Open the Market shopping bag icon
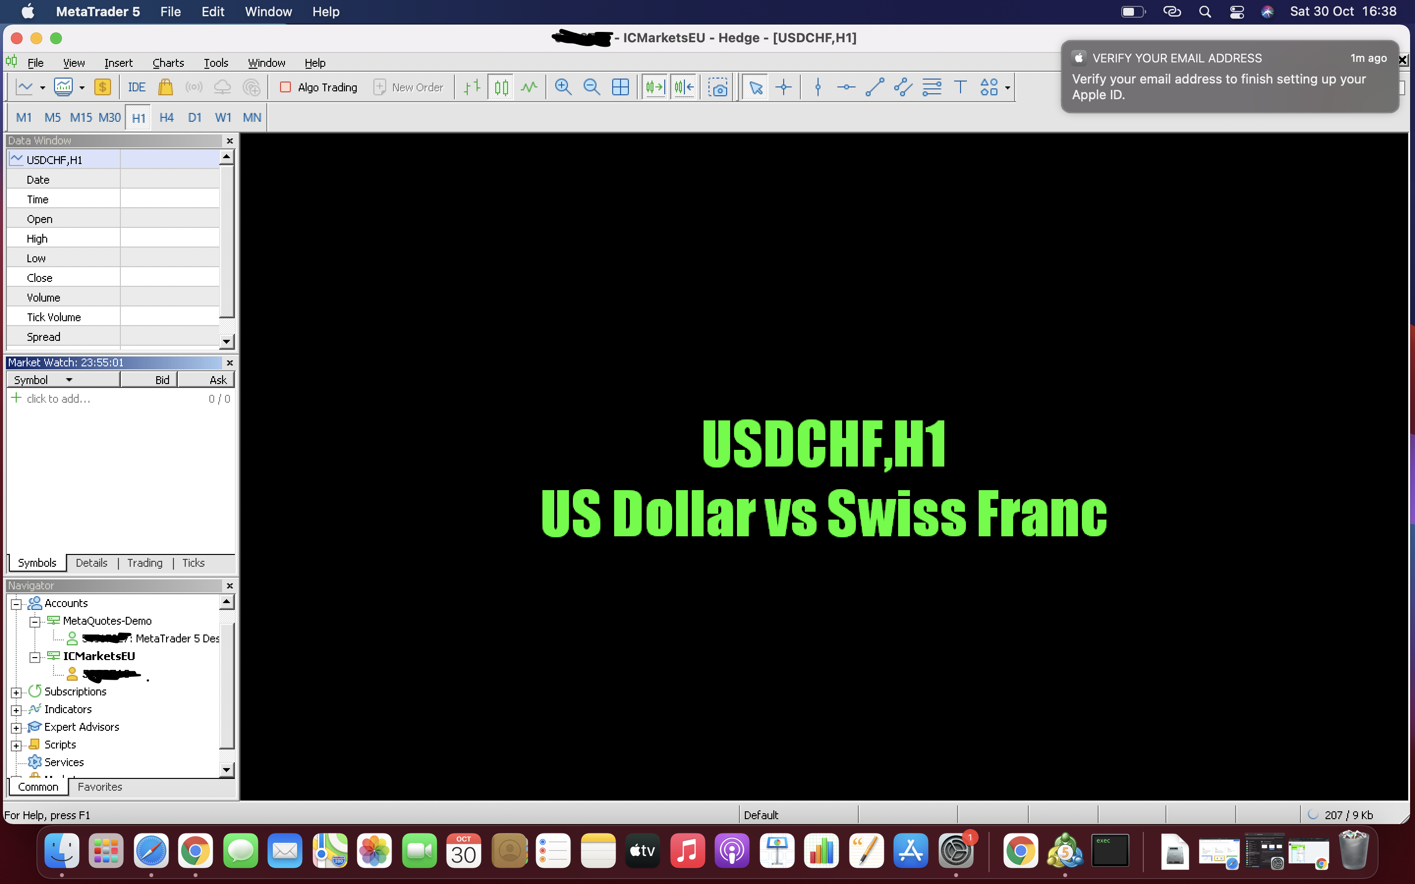 [x=166, y=87]
